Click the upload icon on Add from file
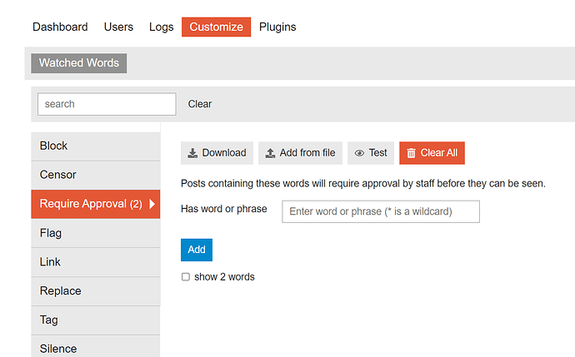The image size is (575, 357). (270, 153)
